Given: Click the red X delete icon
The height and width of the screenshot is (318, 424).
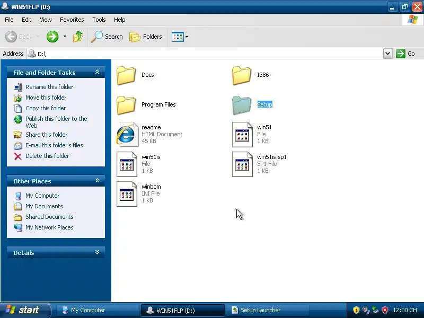Looking at the screenshot, I should tap(18, 156).
